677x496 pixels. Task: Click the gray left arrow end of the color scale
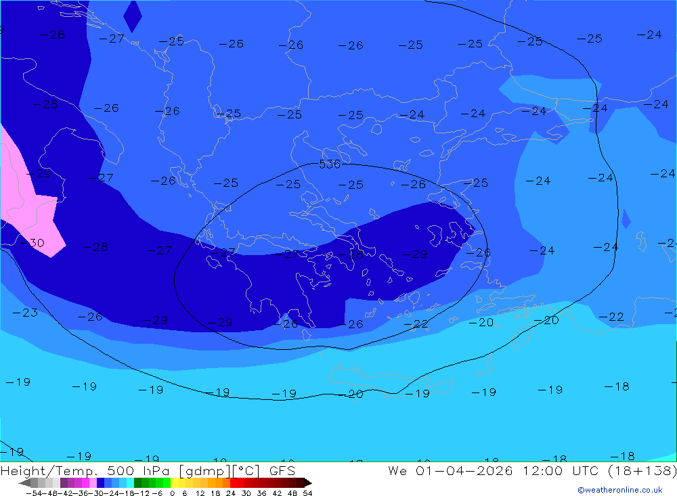tap(24, 483)
